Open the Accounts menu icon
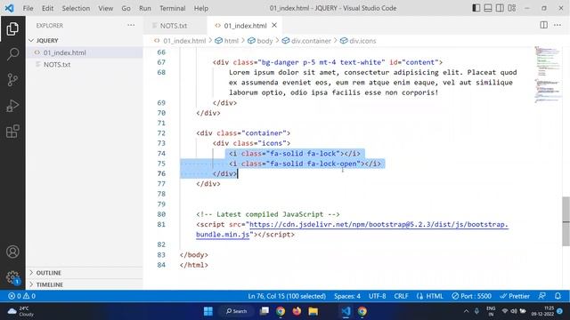This screenshot has height=320, width=570. [x=12, y=252]
